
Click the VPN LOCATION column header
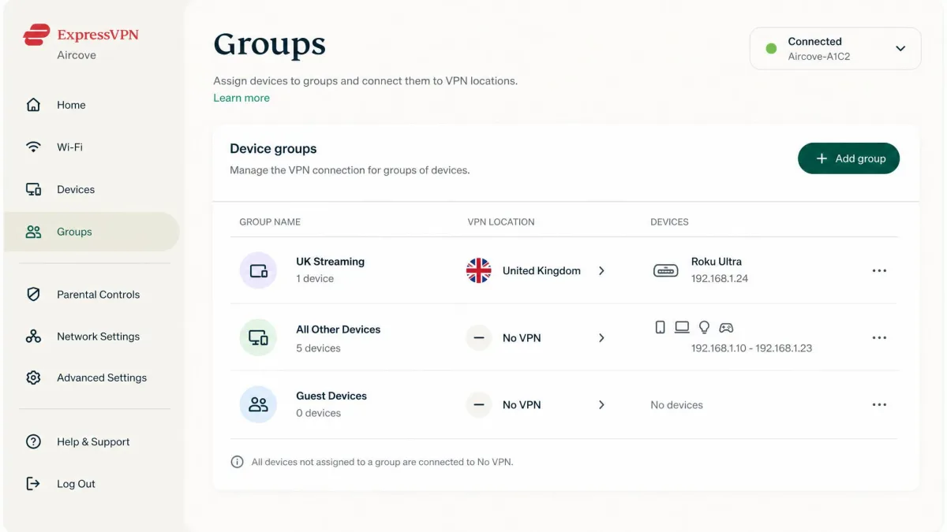tap(501, 222)
